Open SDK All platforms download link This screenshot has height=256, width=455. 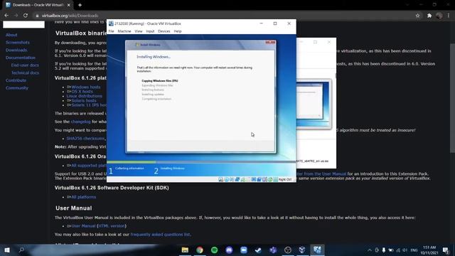tap(84, 197)
